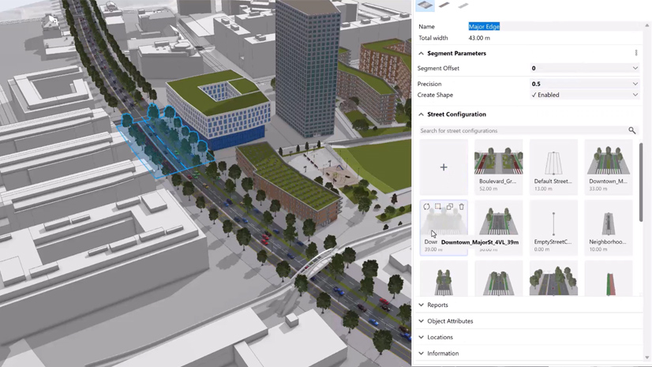Add new street configuration with plus tile
Screen dimensions: 652x367
(444, 167)
